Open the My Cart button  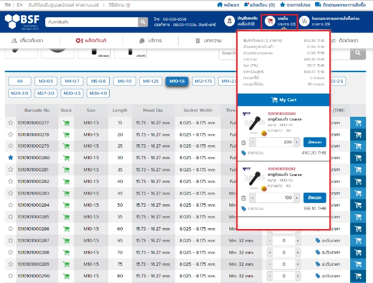click(x=284, y=100)
